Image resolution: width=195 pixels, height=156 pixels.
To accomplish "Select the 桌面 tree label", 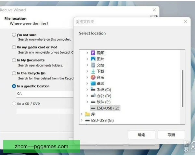I will click(x=100, y=84).
